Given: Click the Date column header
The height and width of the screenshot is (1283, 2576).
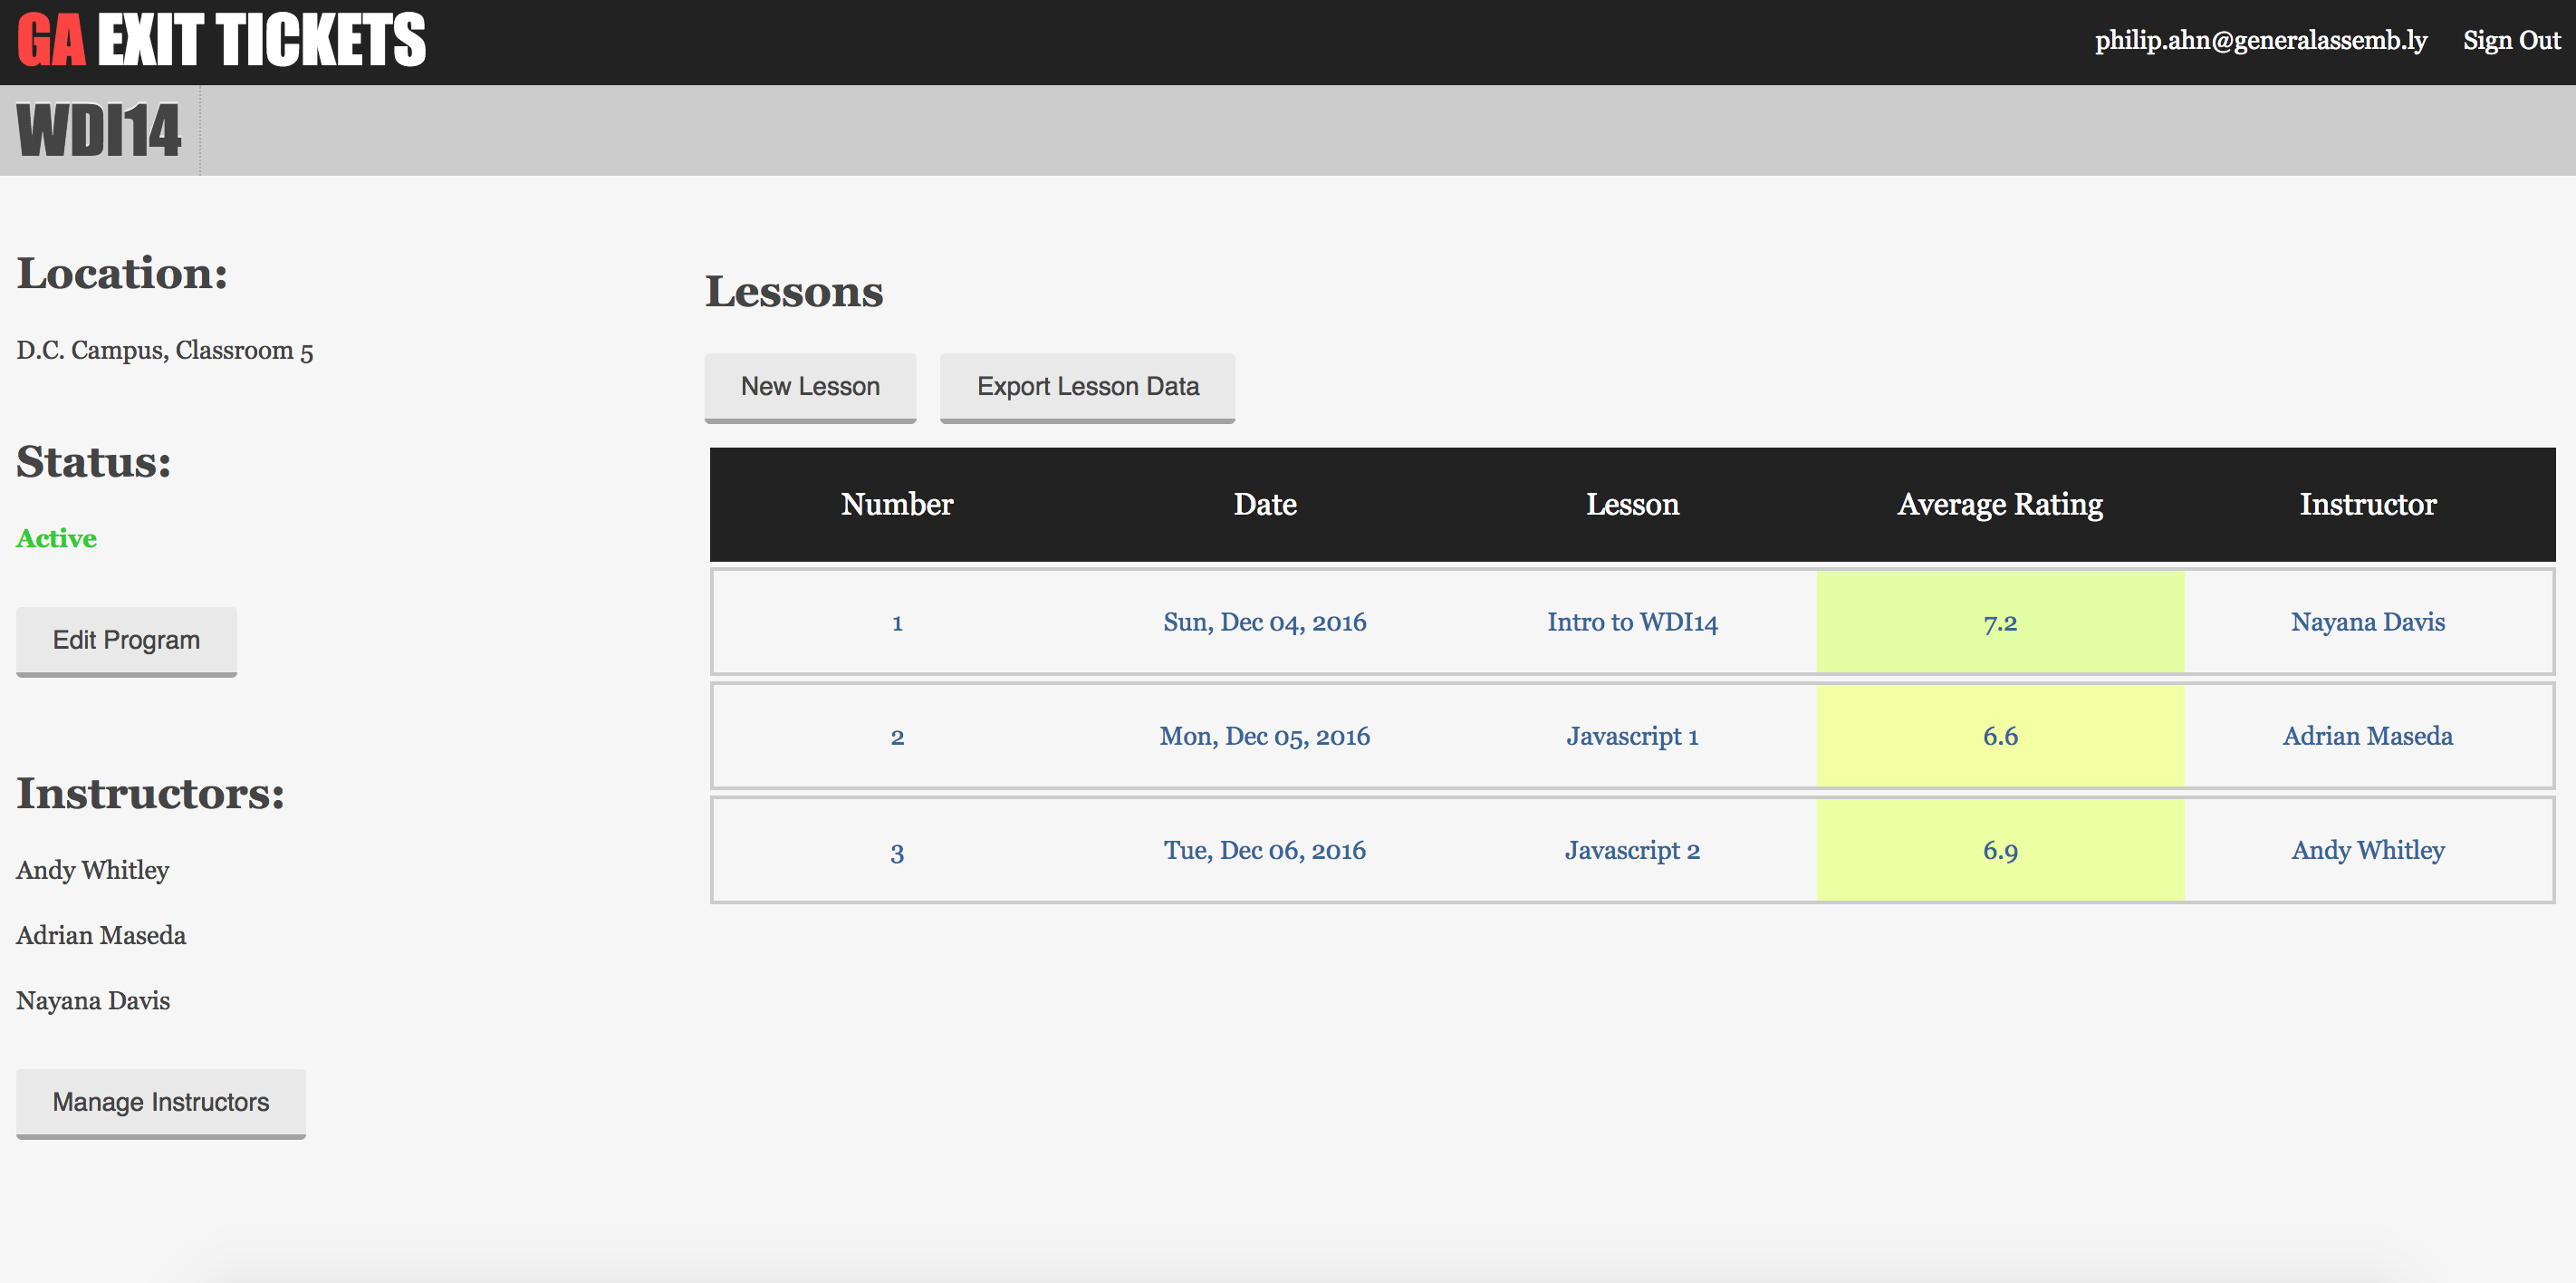Looking at the screenshot, I should pyautogui.click(x=1264, y=505).
